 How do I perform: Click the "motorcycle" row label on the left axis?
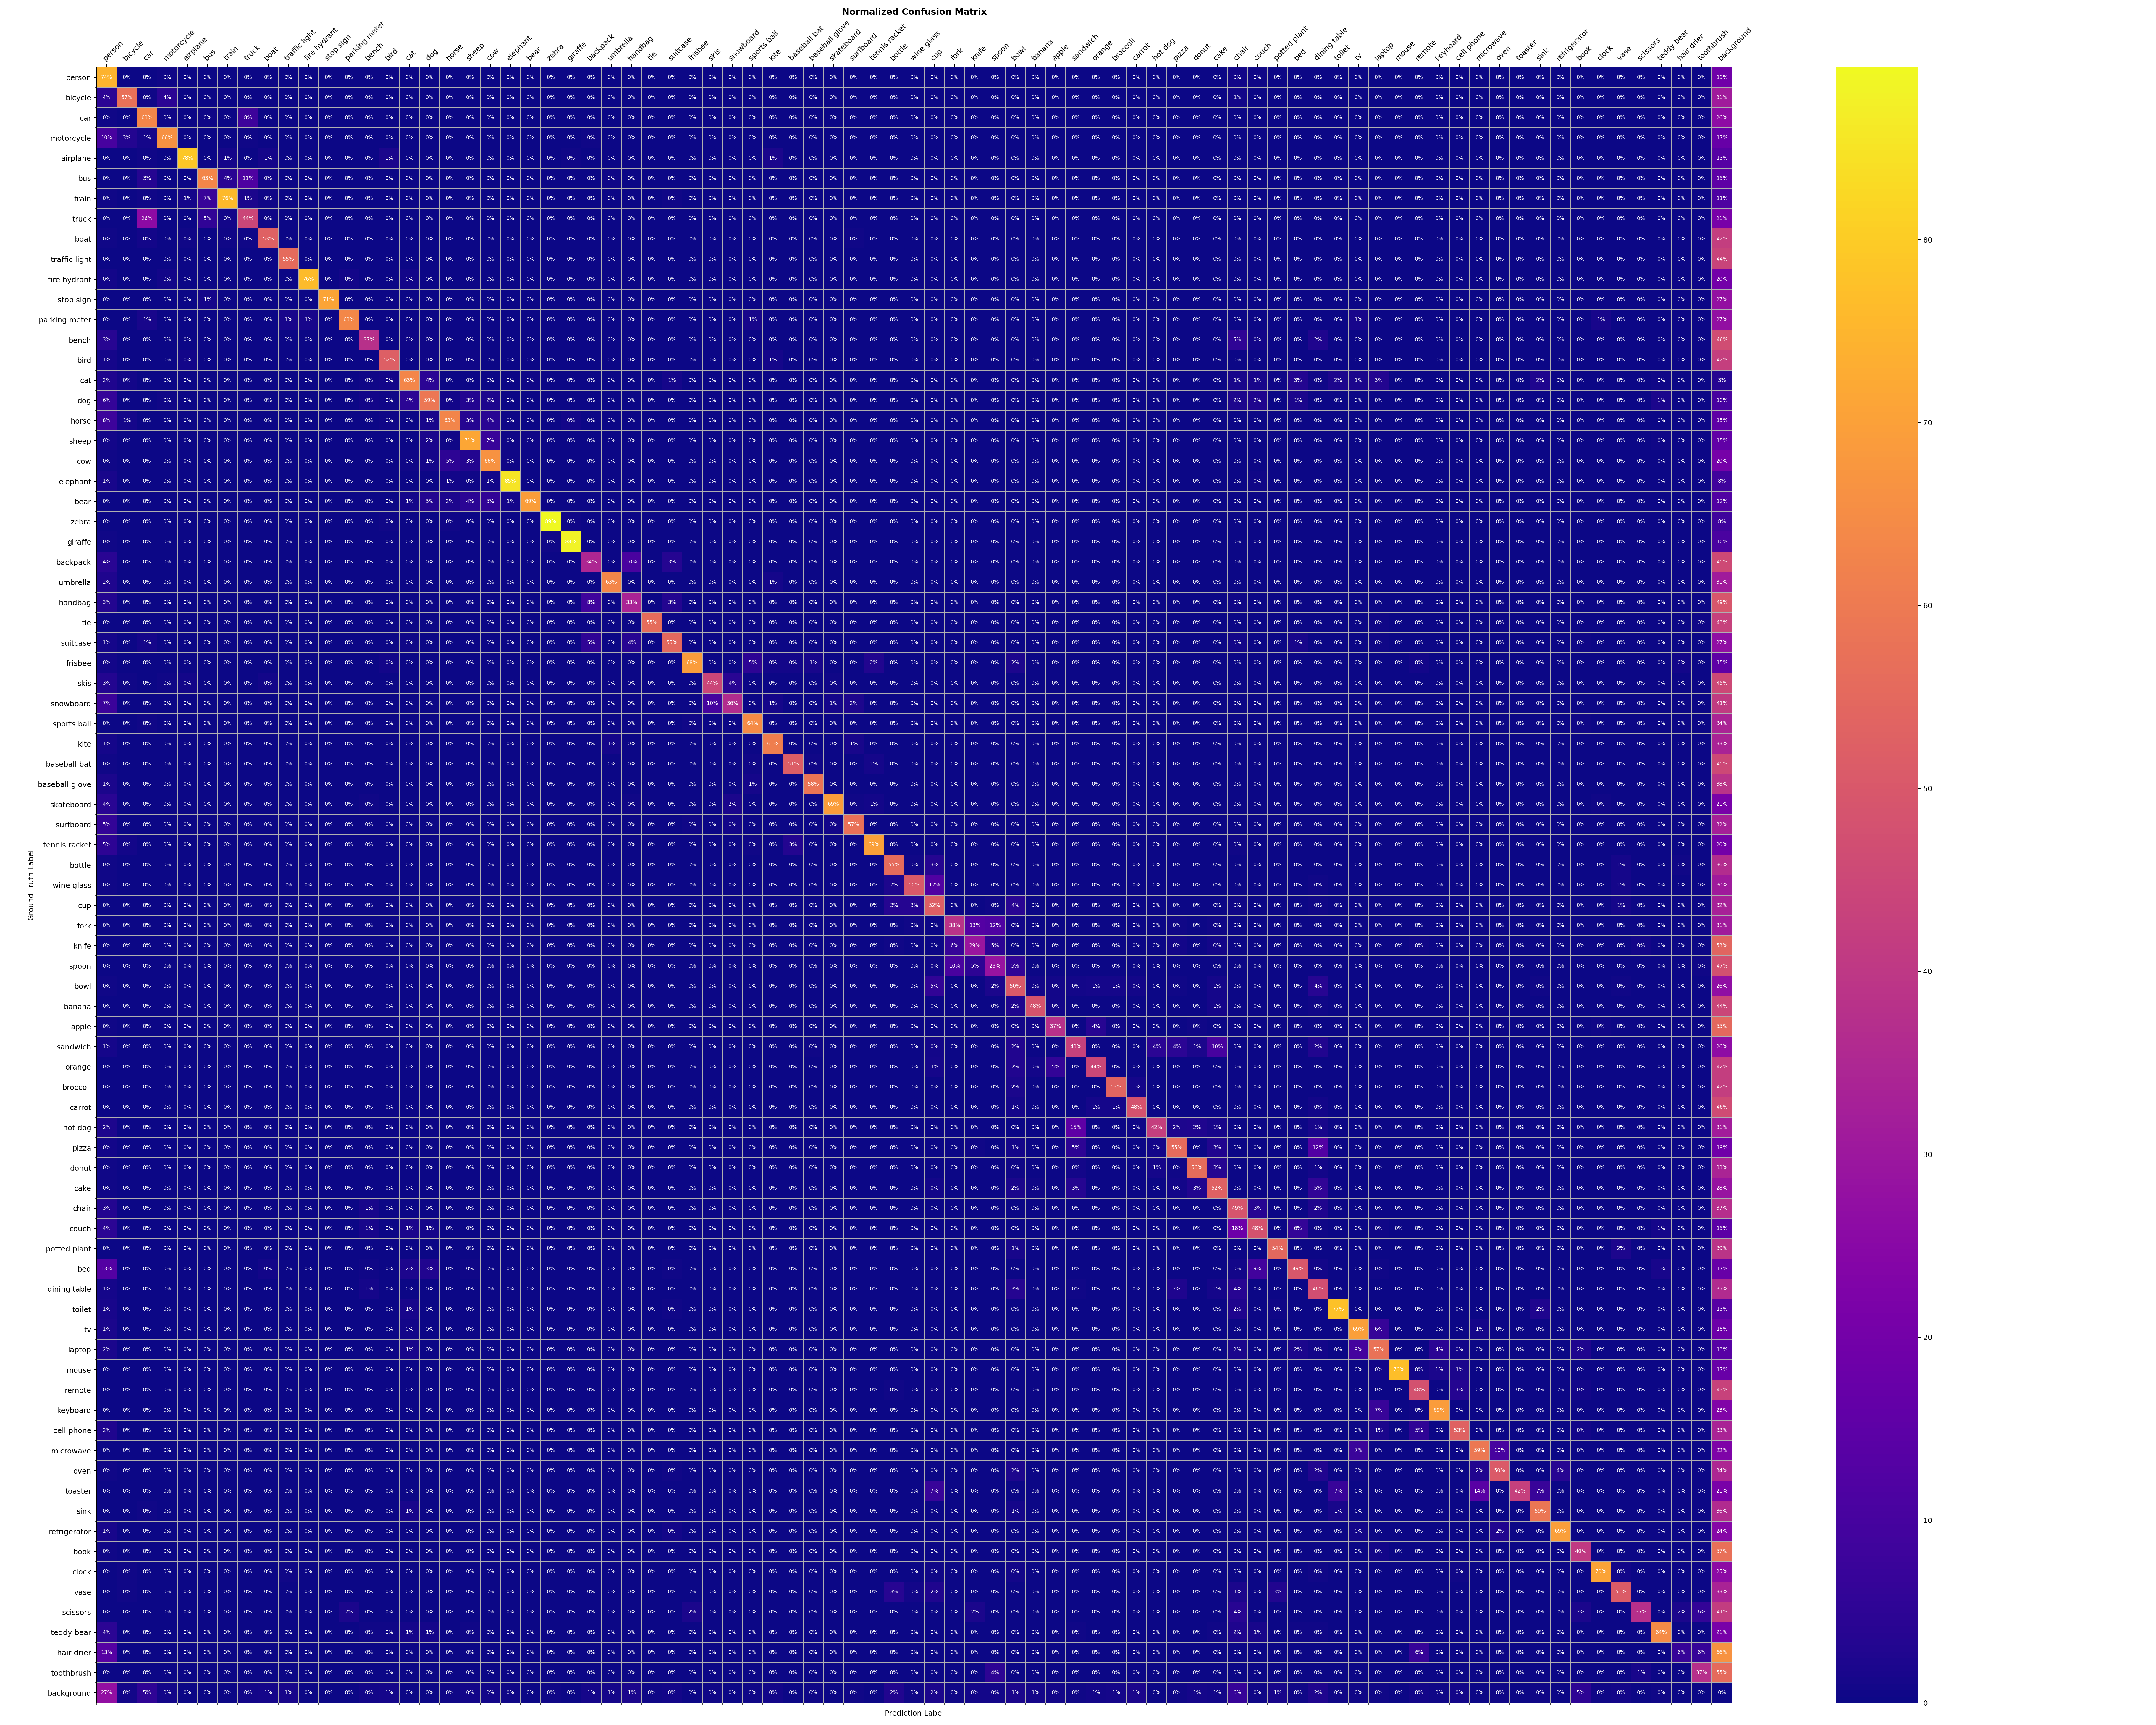coord(71,138)
